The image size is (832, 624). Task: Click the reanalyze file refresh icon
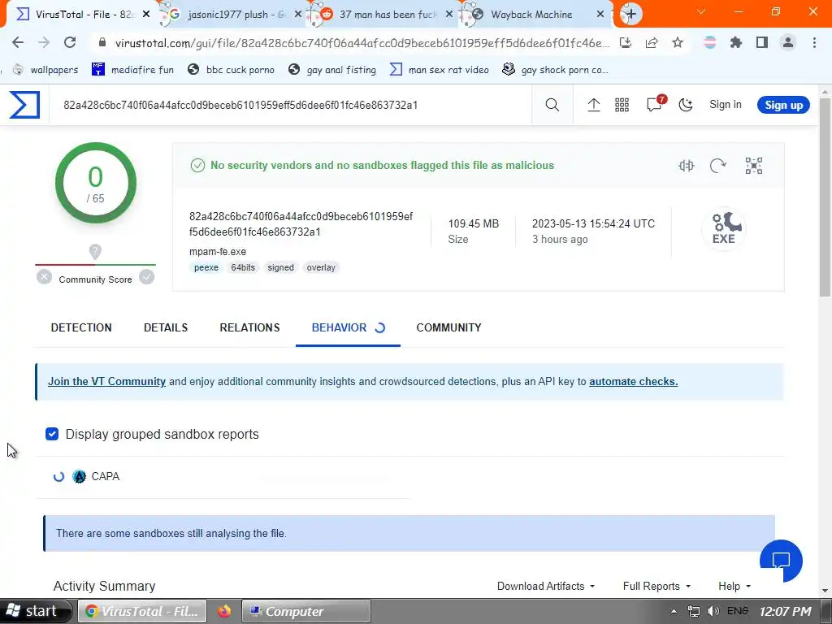(718, 166)
